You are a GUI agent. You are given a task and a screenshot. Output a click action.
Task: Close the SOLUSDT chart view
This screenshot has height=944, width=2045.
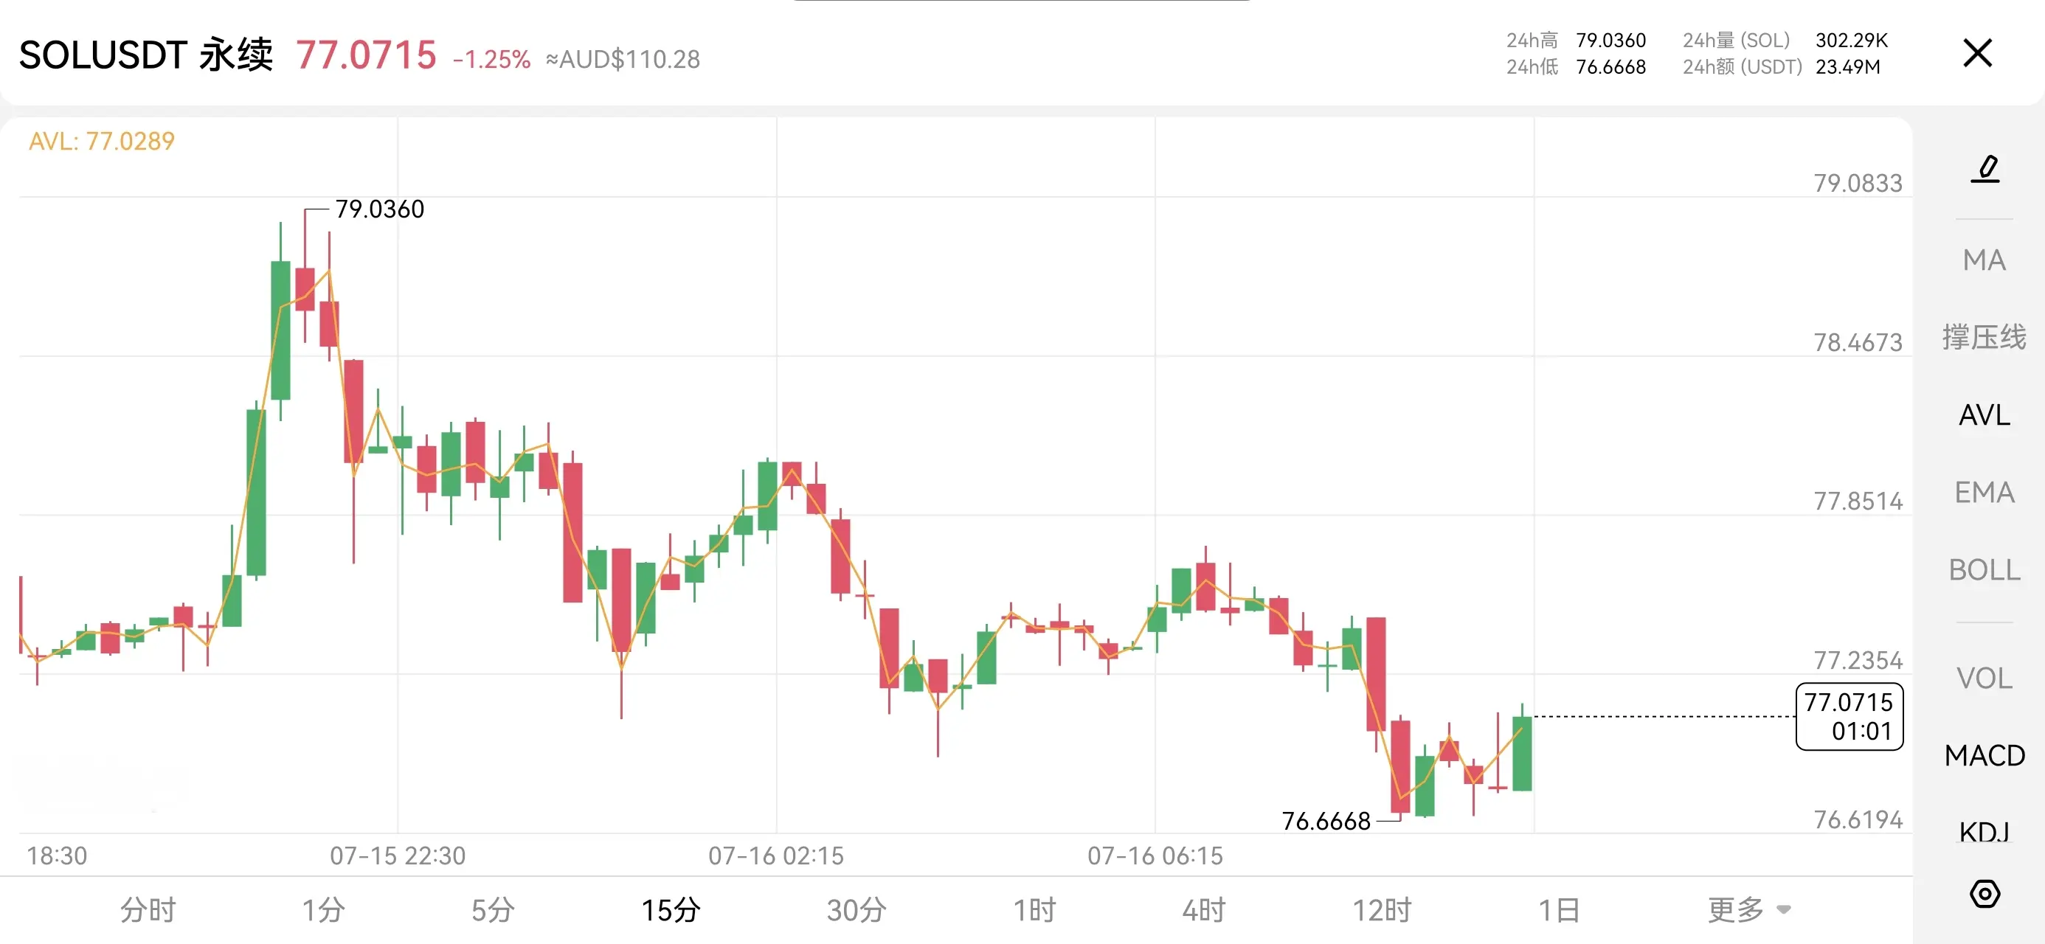click(x=1978, y=53)
